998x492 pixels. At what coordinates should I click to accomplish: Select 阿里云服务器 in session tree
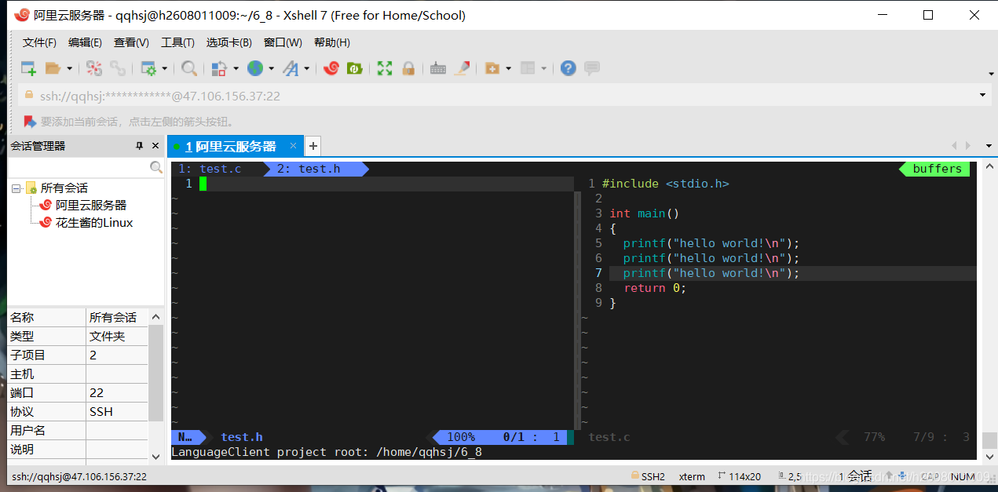pyautogui.click(x=90, y=206)
